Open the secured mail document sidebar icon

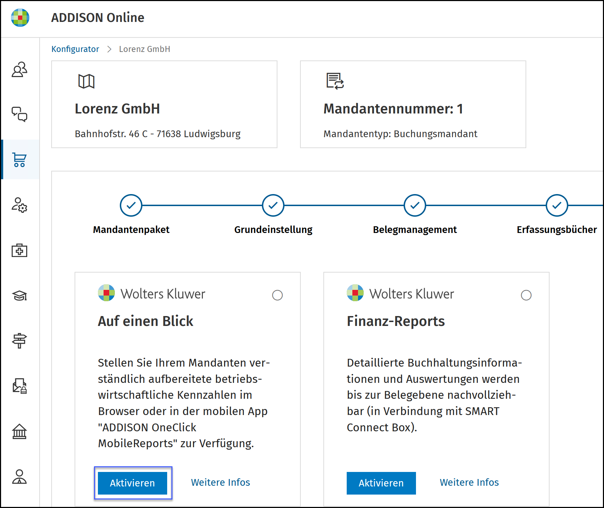pos(19,386)
